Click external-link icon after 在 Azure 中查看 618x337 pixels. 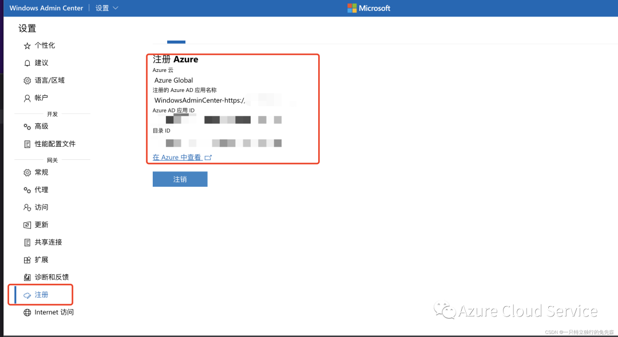(208, 157)
